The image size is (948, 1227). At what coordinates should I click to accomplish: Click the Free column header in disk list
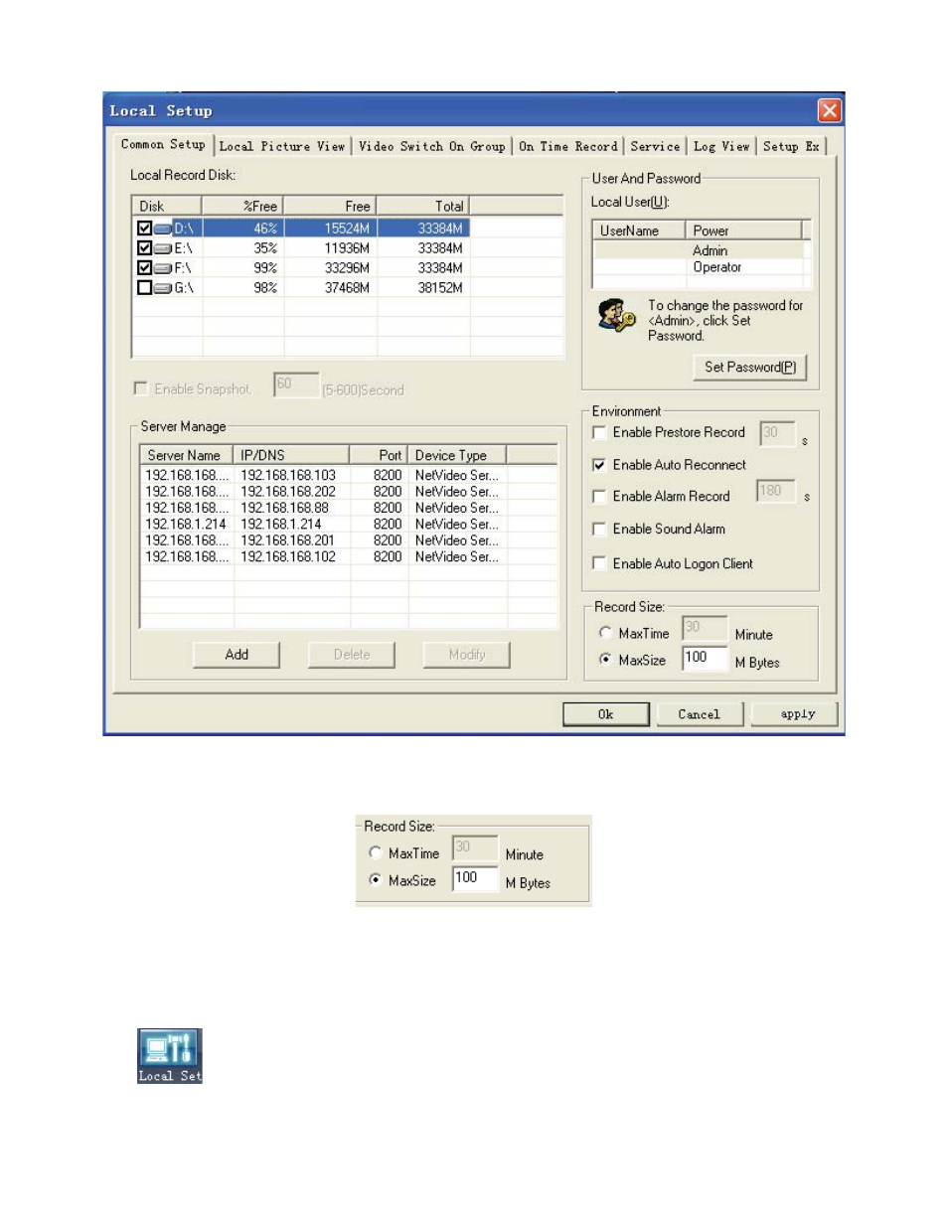point(331,206)
